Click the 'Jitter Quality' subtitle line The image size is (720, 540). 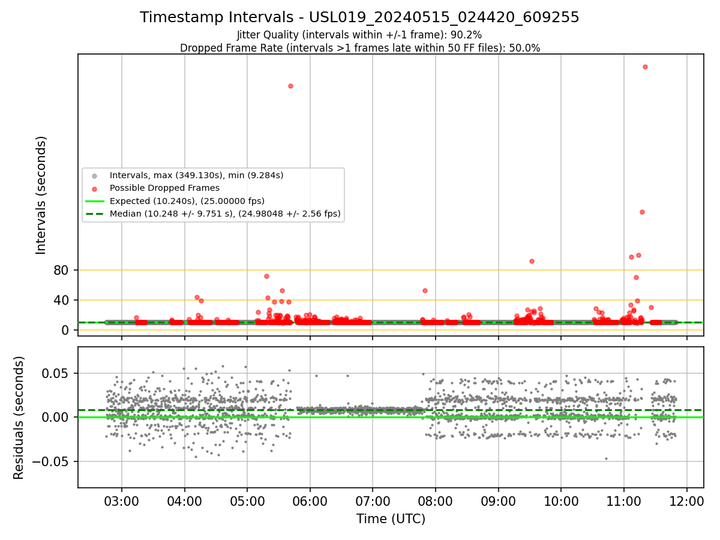pos(359,35)
